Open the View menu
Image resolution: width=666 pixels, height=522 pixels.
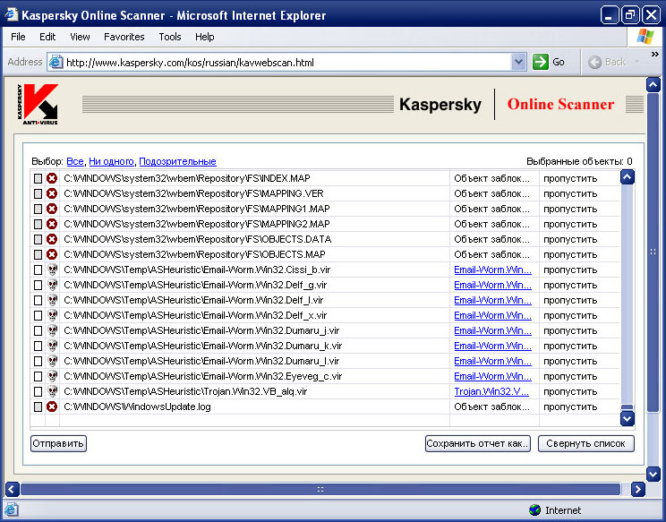[80, 37]
